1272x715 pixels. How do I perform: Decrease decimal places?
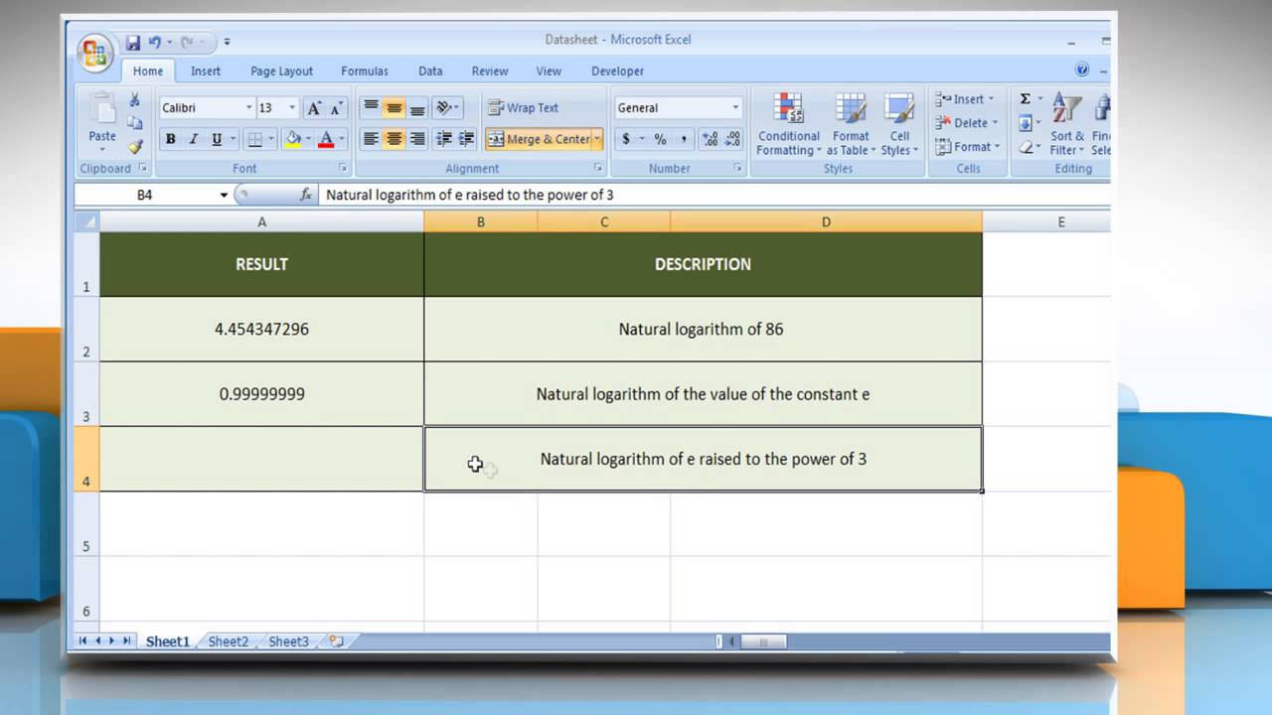(733, 139)
